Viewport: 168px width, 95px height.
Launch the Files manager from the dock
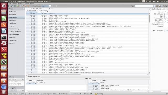(x=4, y=12)
